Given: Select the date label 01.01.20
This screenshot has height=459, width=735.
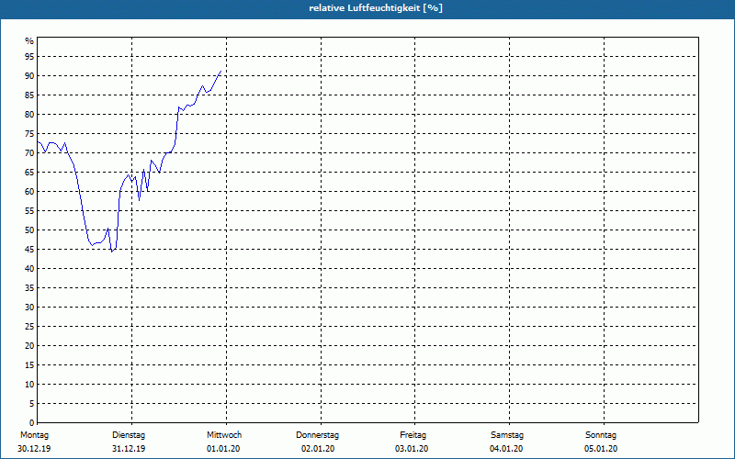Looking at the screenshot, I should coord(223,449).
